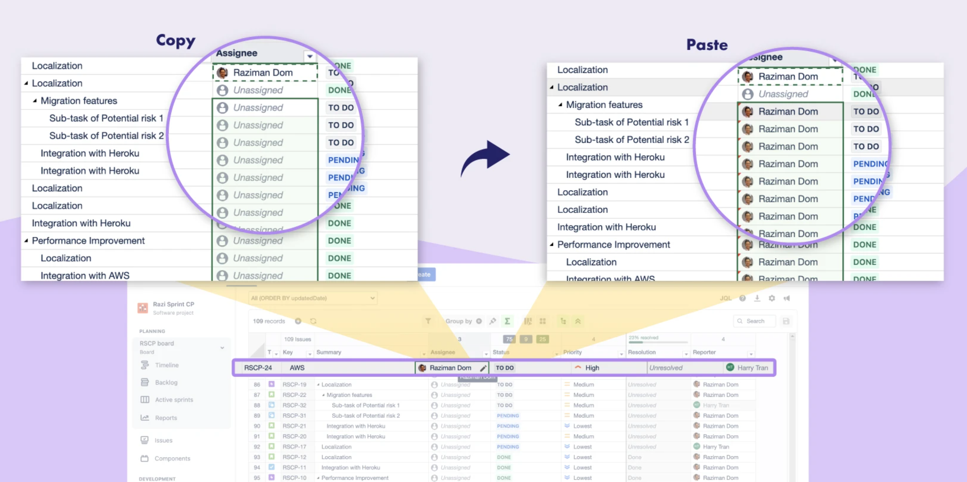Toggle the sigma summary icon
Image resolution: width=967 pixels, height=482 pixels.
(507, 321)
